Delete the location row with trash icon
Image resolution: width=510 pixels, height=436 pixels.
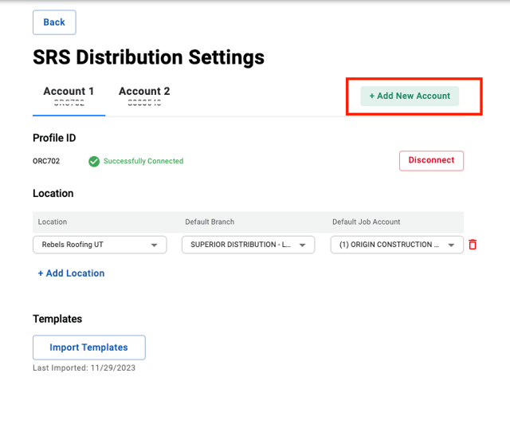[473, 245]
